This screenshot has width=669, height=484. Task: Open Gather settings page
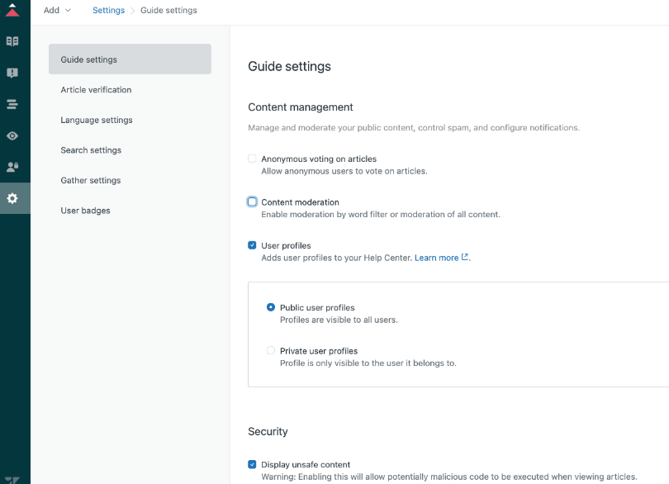point(91,181)
